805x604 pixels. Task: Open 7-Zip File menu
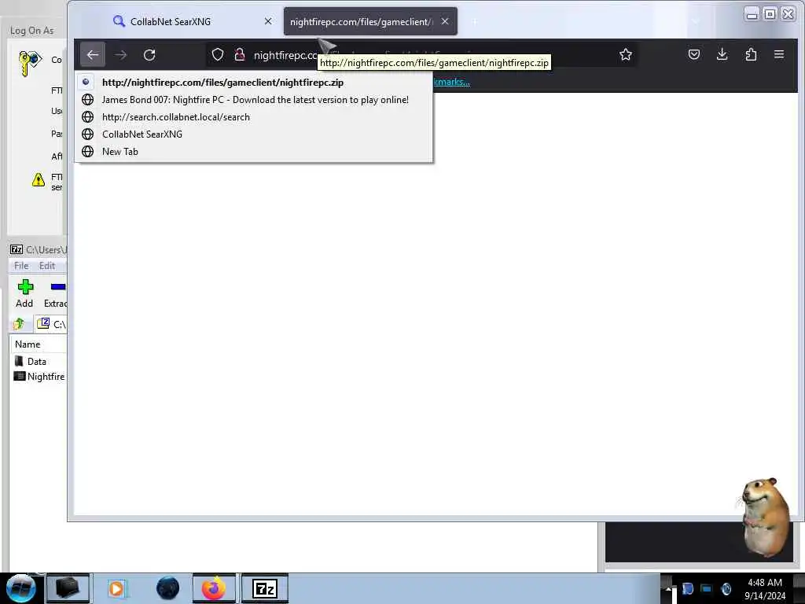coord(21,266)
